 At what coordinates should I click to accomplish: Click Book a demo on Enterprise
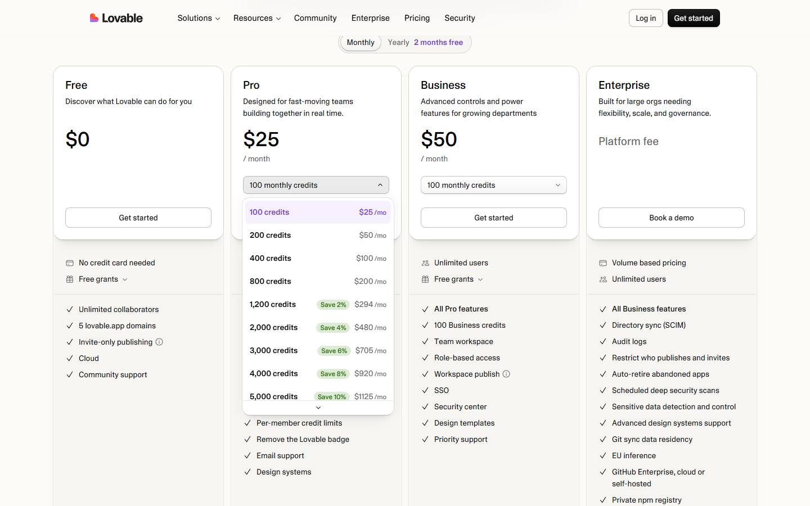pyautogui.click(x=672, y=218)
